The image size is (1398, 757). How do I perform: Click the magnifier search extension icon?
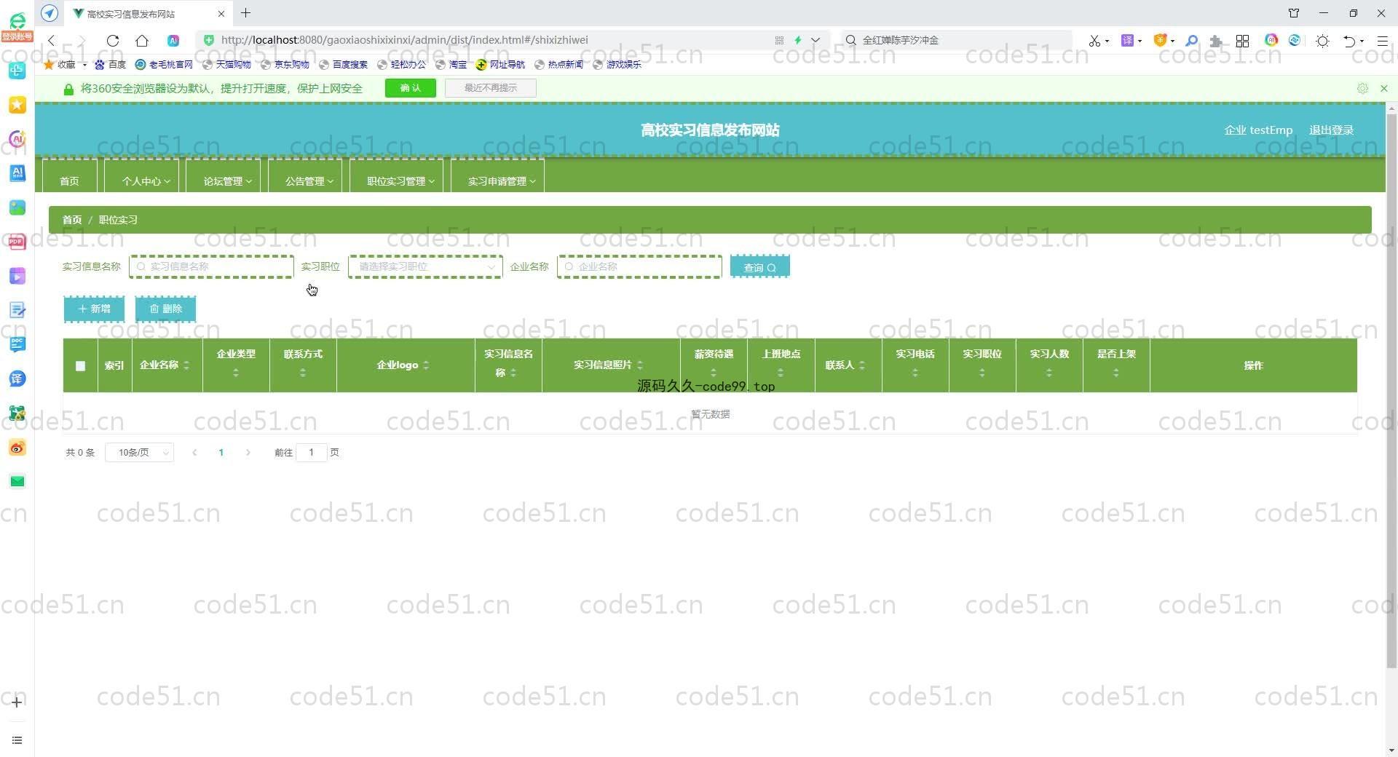pos(1192,41)
